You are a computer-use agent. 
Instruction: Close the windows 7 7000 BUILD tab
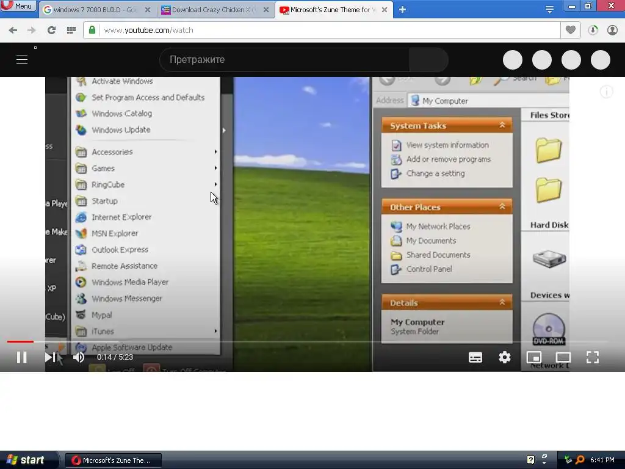tap(148, 10)
